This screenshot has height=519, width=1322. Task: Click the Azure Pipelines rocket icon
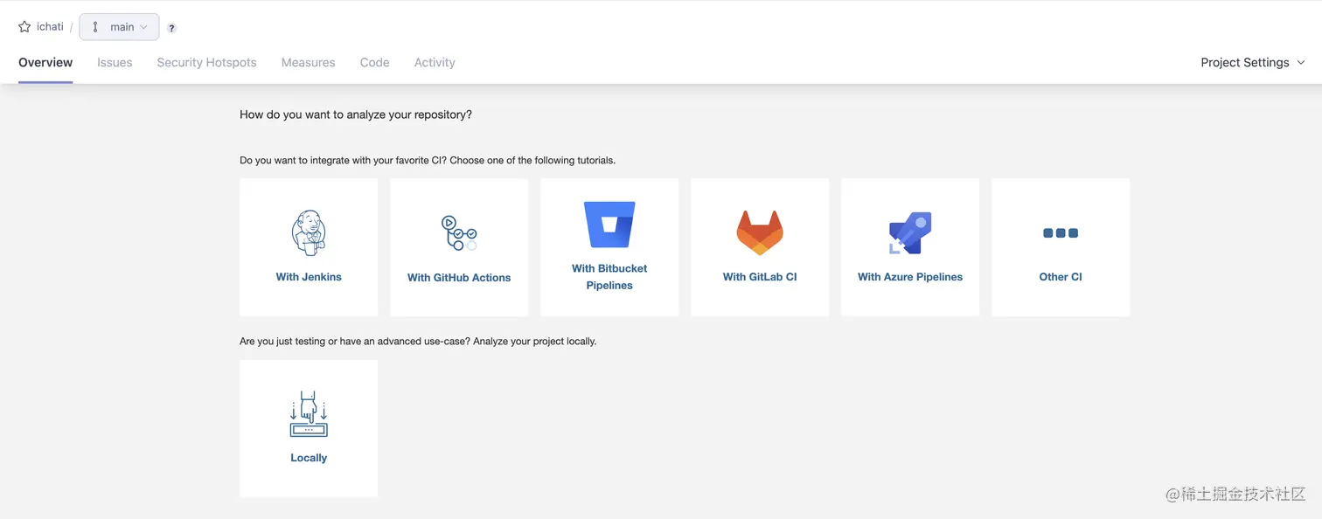[910, 232]
